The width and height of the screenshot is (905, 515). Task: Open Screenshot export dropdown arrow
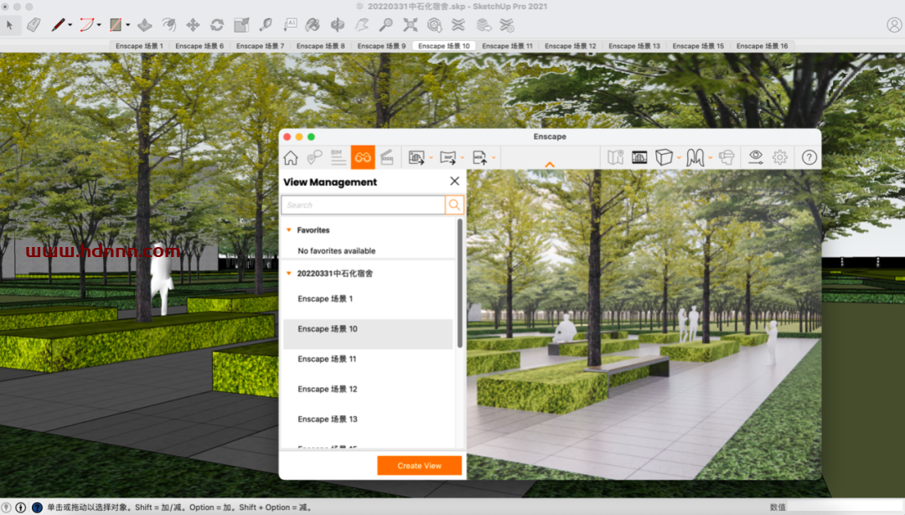coord(431,158)
